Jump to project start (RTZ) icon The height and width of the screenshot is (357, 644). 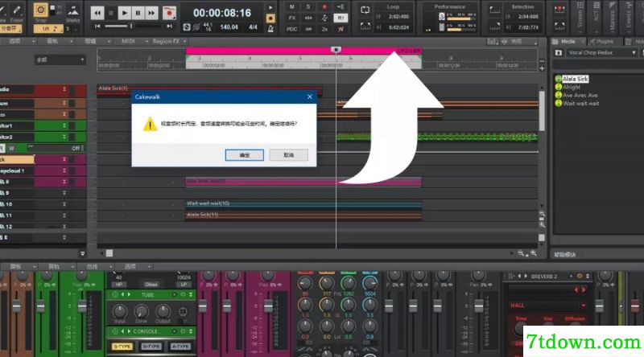[x=97, y=27]
